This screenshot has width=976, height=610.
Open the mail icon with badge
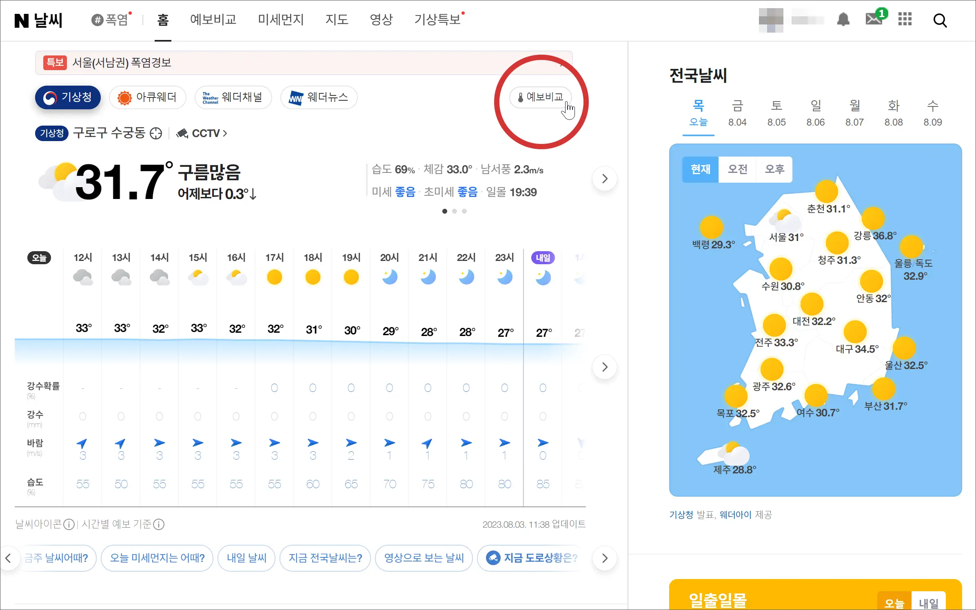pos(874,19)
